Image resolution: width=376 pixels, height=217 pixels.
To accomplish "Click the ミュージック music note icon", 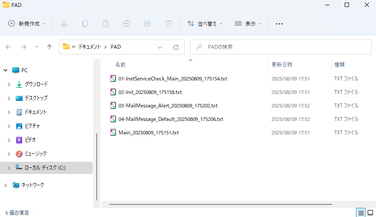I will 19,154.
